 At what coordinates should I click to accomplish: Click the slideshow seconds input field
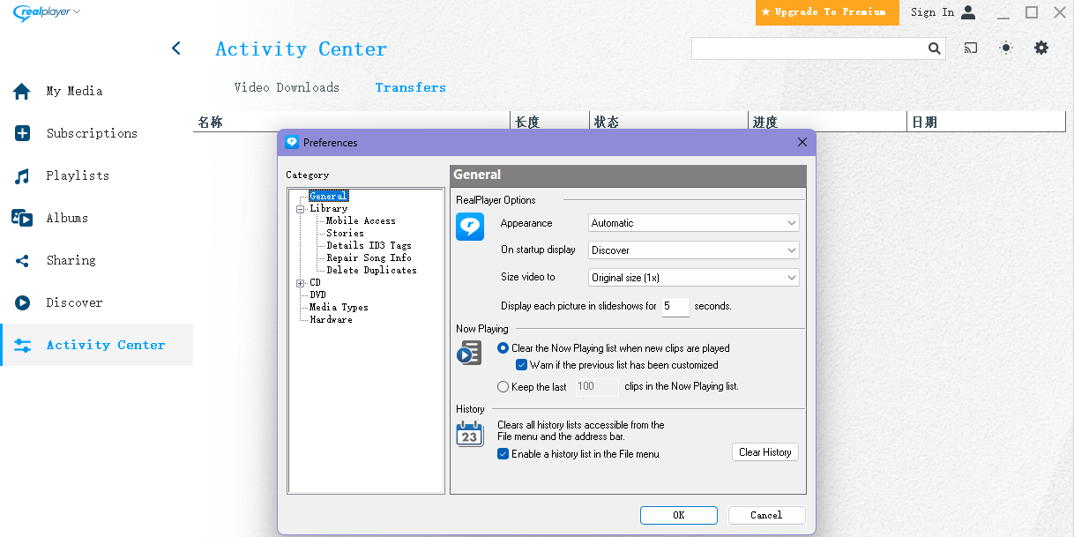click(675, 307)
